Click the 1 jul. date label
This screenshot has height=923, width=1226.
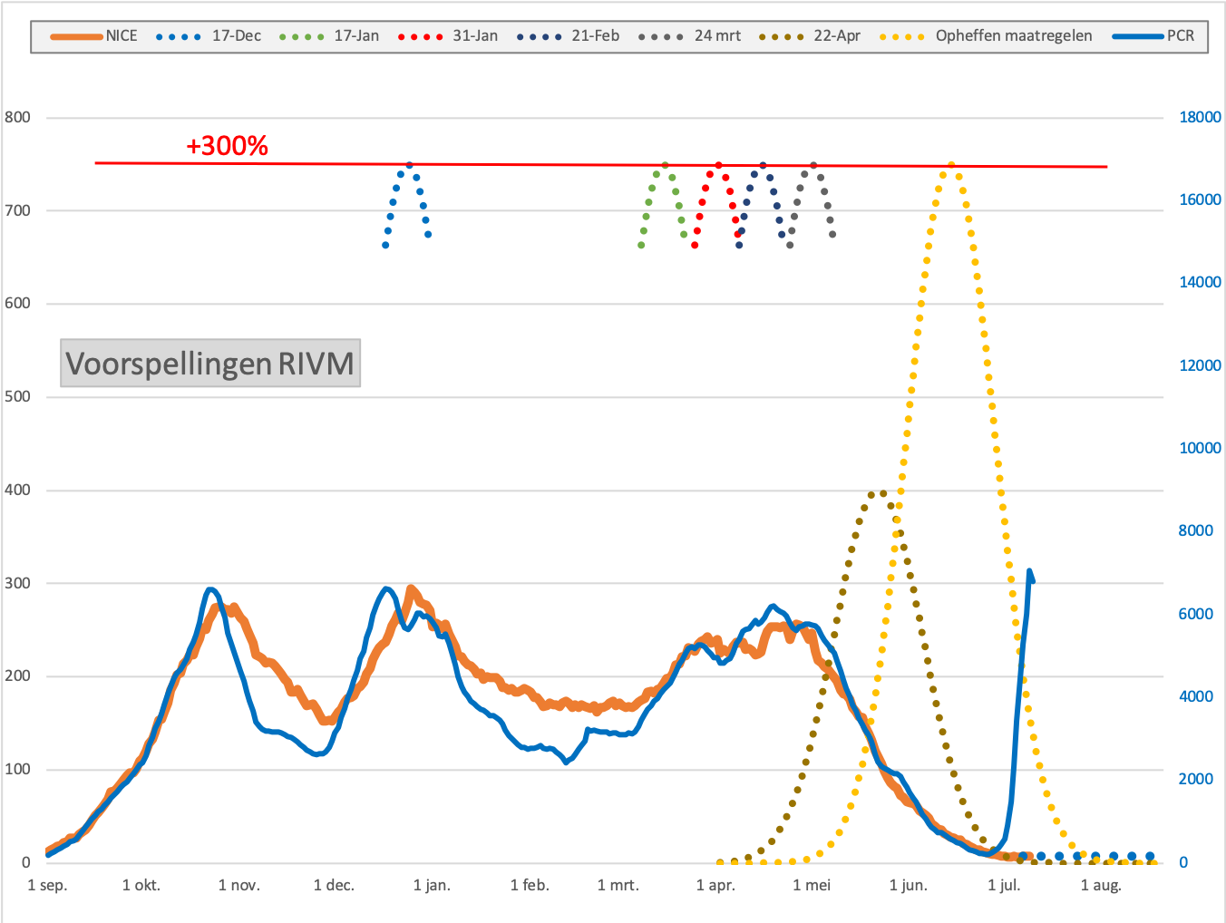(x=1004, y=885)
